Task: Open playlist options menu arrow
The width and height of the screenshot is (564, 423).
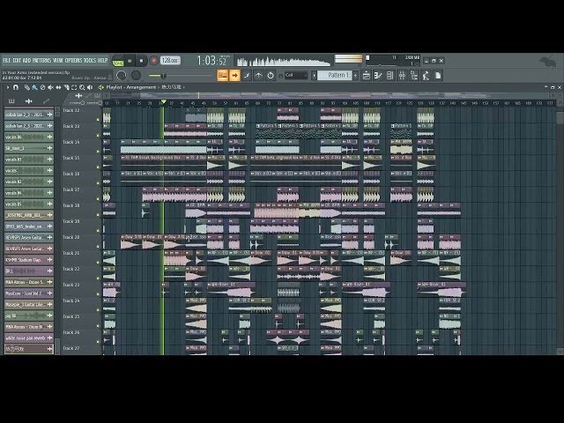Action: (8, 87)
